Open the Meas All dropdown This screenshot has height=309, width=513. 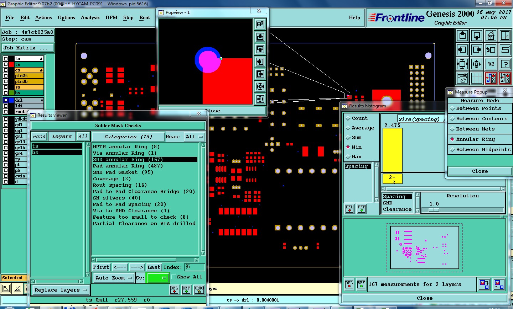click(x=194, y=137)
